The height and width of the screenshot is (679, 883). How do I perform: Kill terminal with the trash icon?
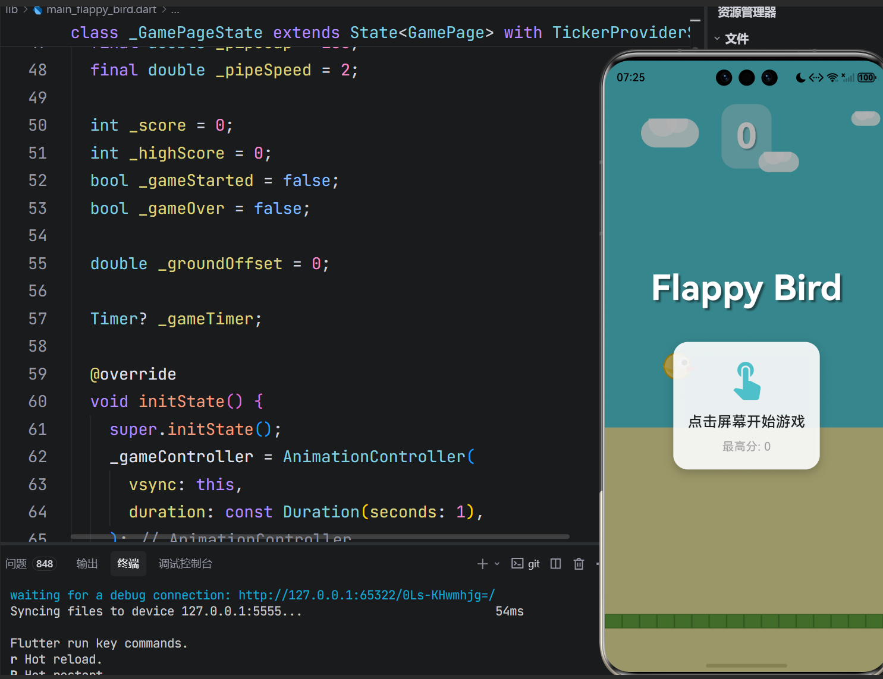579,564
